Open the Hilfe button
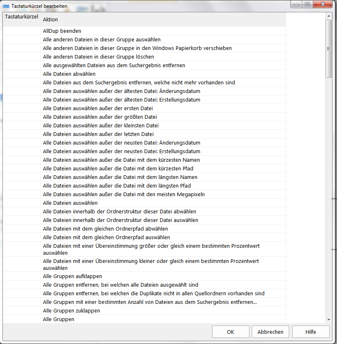 (310, 332)
